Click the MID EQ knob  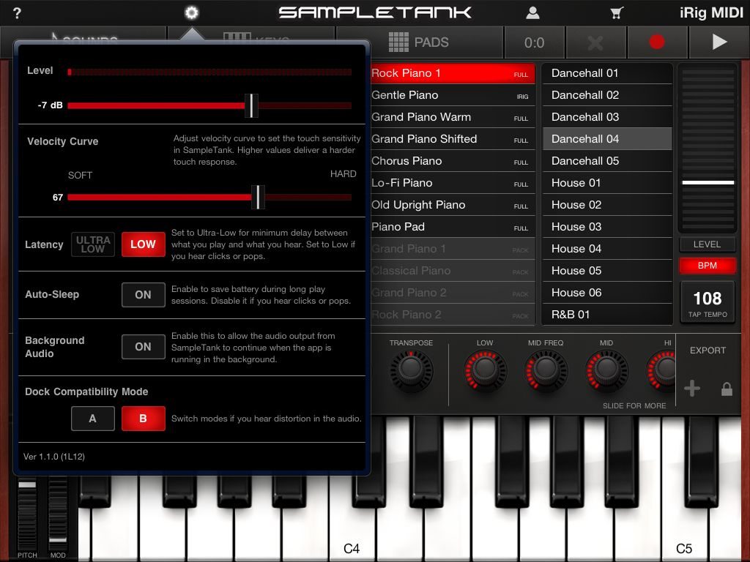click(606, 371)
